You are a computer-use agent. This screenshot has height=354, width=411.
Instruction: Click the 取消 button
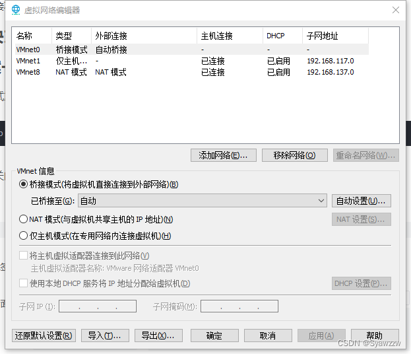click(x=268, y=336)
